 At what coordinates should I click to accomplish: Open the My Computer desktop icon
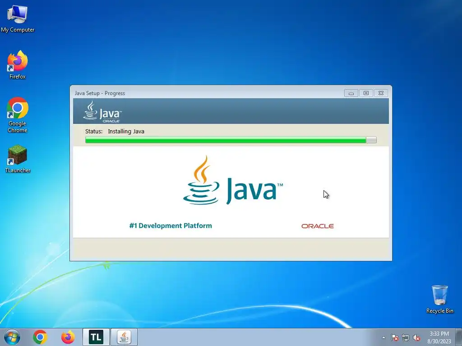coord(18,19)
